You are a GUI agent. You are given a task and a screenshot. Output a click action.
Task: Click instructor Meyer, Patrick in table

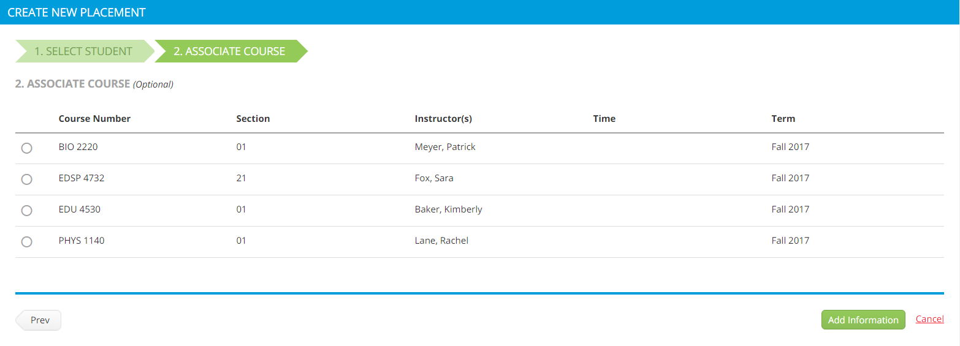(x=445, y=147)
